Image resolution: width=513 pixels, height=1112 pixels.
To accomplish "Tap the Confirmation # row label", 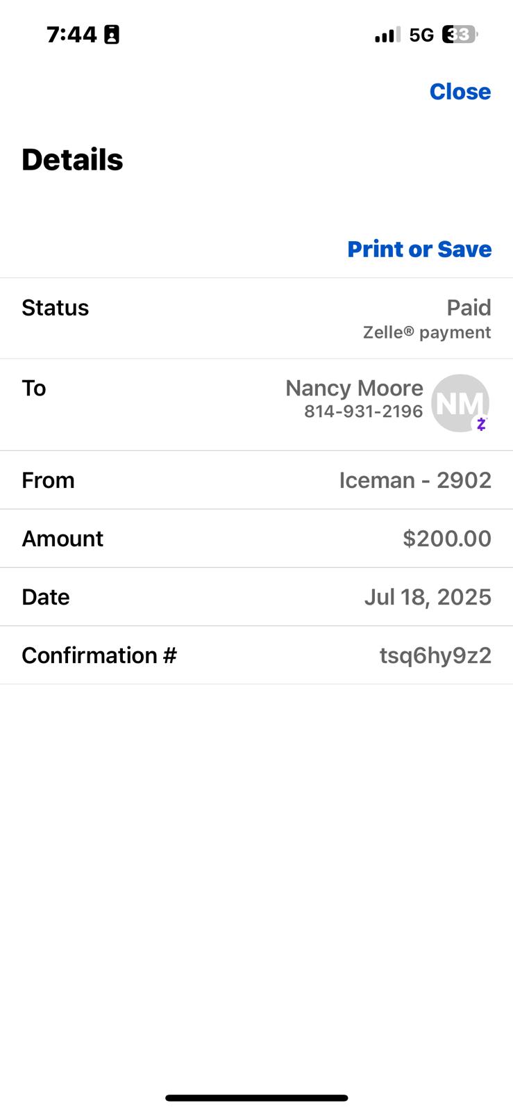I will tap(99, 655).
